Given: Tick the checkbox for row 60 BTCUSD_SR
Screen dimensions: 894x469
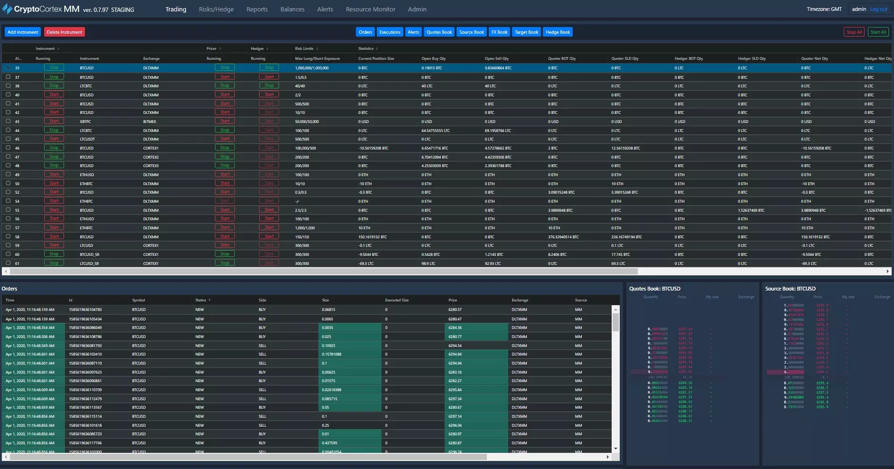Looking at the screenshot, I should pyautogui.click(x=8, y=254).
